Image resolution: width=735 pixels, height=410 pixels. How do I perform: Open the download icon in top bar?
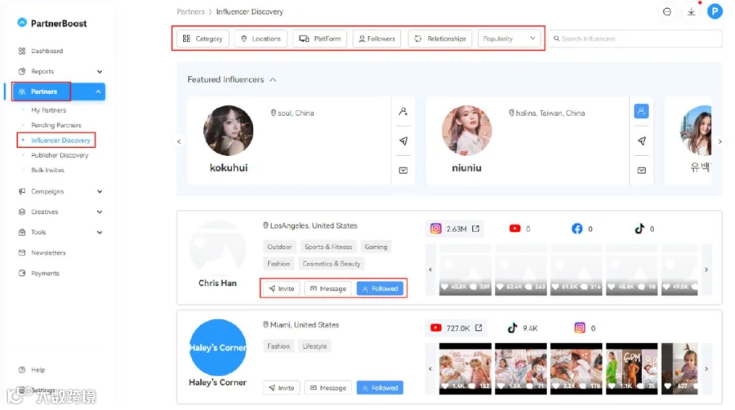coord(691,12)
